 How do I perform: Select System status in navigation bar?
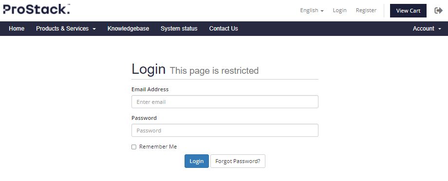coord(179,29)
